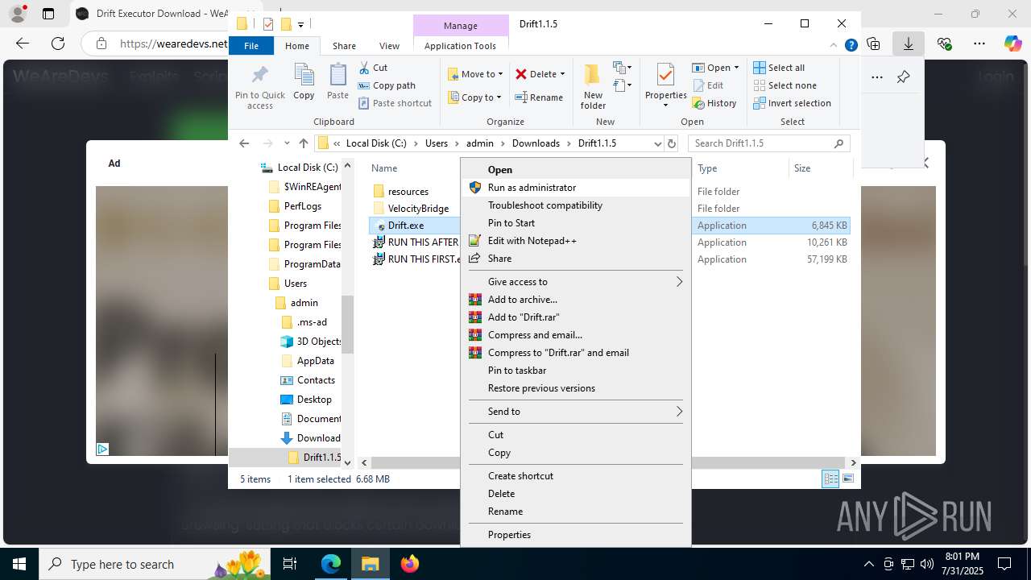The width and height of the screenshot is (1031, 580).
Task: Click the Back navigation arrow in Explorer
Action: click(244, 143)
